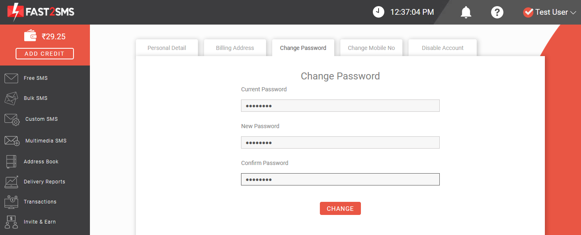Open Free SMS envelope icon
Image resolution: width=581 pixels, height=235 pixels.
pyautogui.click(x=11, y=78)
